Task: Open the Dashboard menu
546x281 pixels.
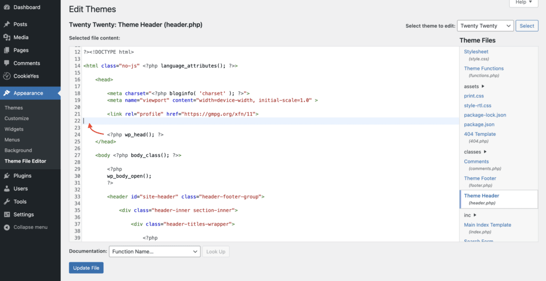Action: (x=27, y=7)
